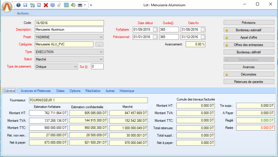Click the Catégorie browse ellipsis button
This screenshot has width=278, height=157.
[99, 44]
